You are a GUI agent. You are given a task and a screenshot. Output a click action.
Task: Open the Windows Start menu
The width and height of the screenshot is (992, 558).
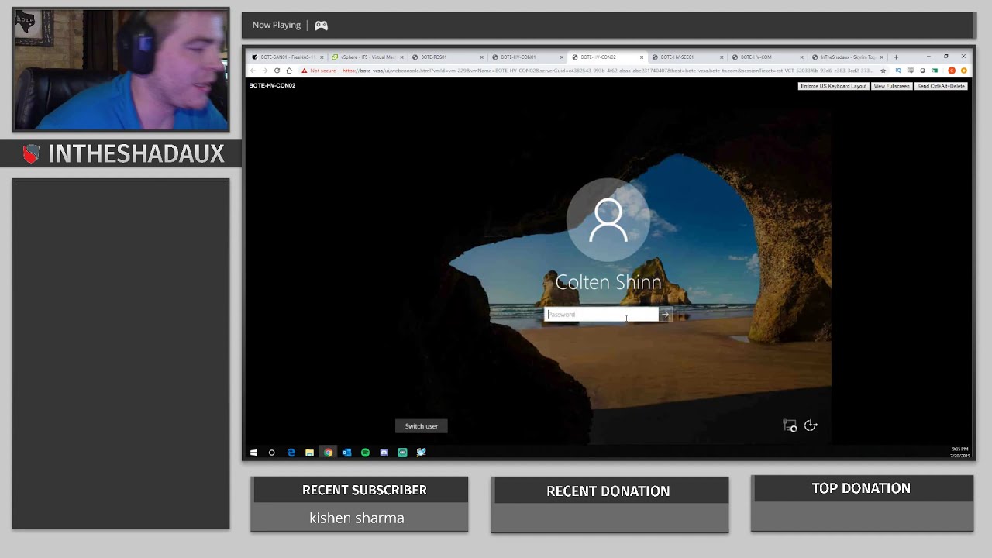[x=253, y=453]
